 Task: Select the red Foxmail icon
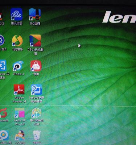[x=3, y=113]
